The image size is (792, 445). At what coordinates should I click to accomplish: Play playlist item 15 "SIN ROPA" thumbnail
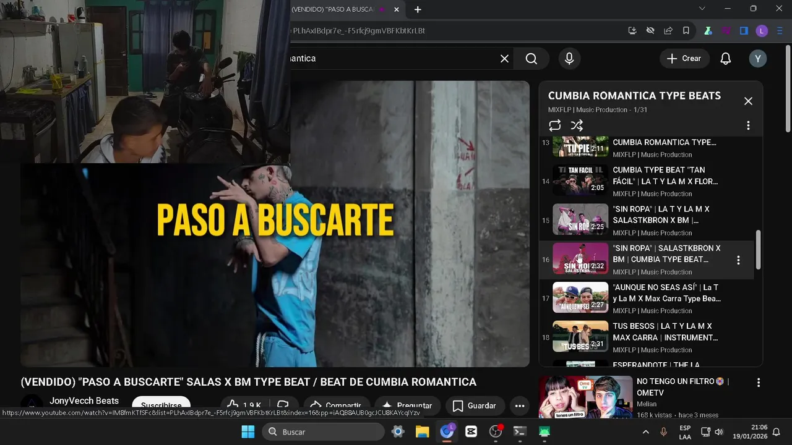(x=580, y=219)
